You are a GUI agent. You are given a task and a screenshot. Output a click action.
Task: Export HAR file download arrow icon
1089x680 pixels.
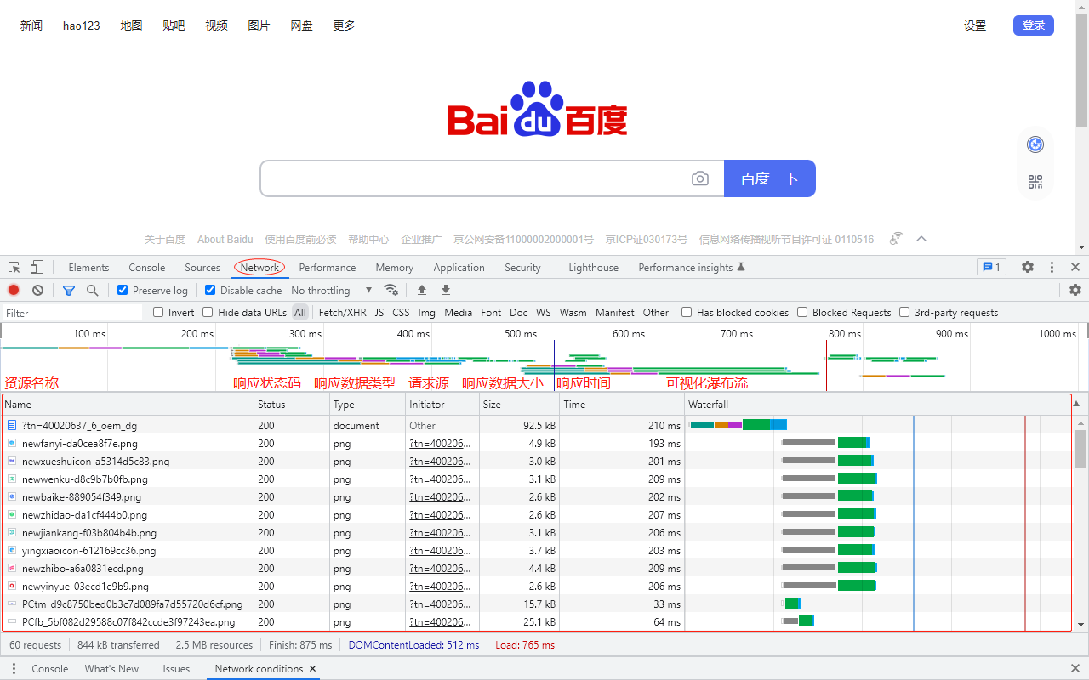pos(446,290)
